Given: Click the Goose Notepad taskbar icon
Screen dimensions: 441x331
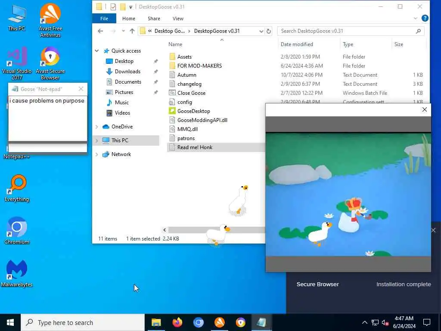Looking at the screenshot, I should (261, 322).
